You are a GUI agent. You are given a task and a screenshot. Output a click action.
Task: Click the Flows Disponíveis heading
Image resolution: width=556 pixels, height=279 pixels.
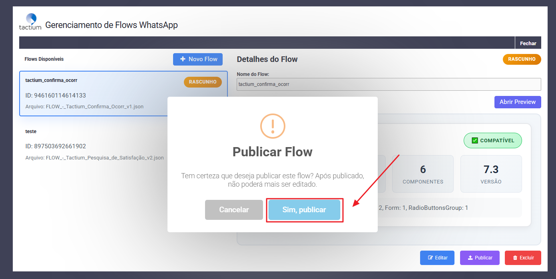coord(44,59)
